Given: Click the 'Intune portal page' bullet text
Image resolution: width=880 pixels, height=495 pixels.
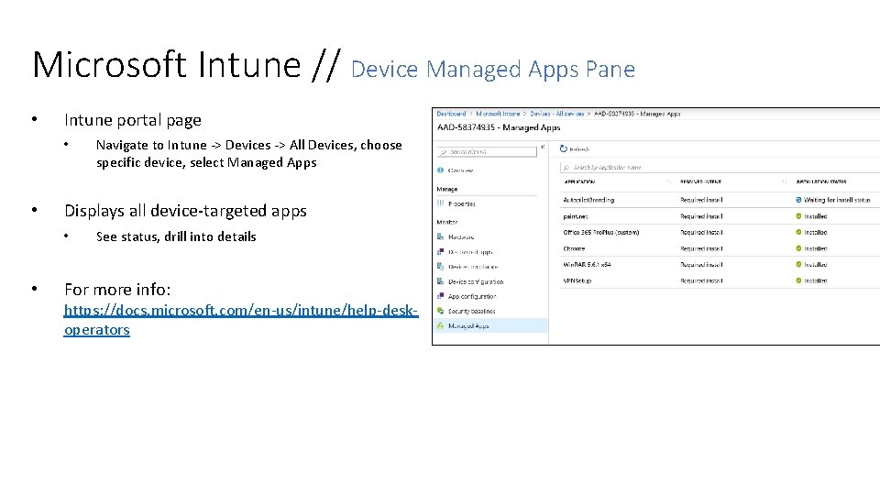Looking at the screenshot, I should [132, 120].
